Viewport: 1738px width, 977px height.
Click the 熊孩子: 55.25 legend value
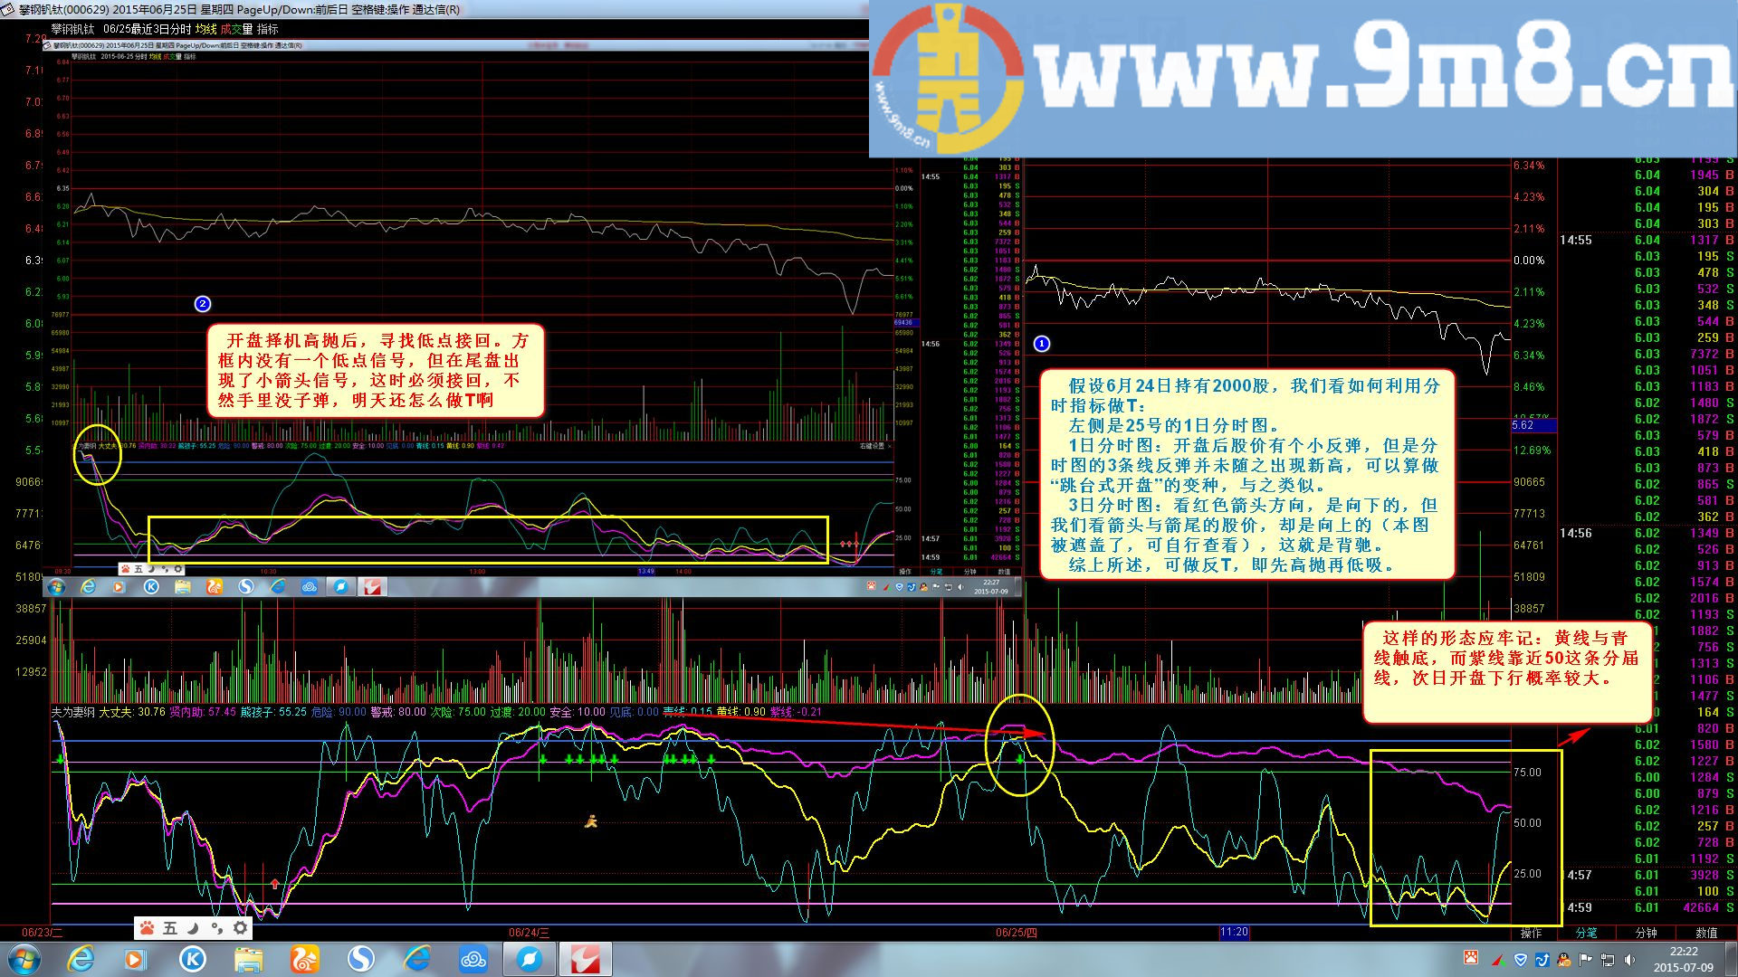click(273, 712)
